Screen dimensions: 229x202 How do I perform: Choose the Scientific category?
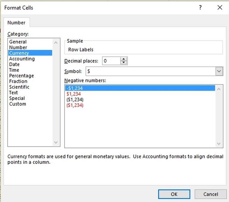coord(19,87)
